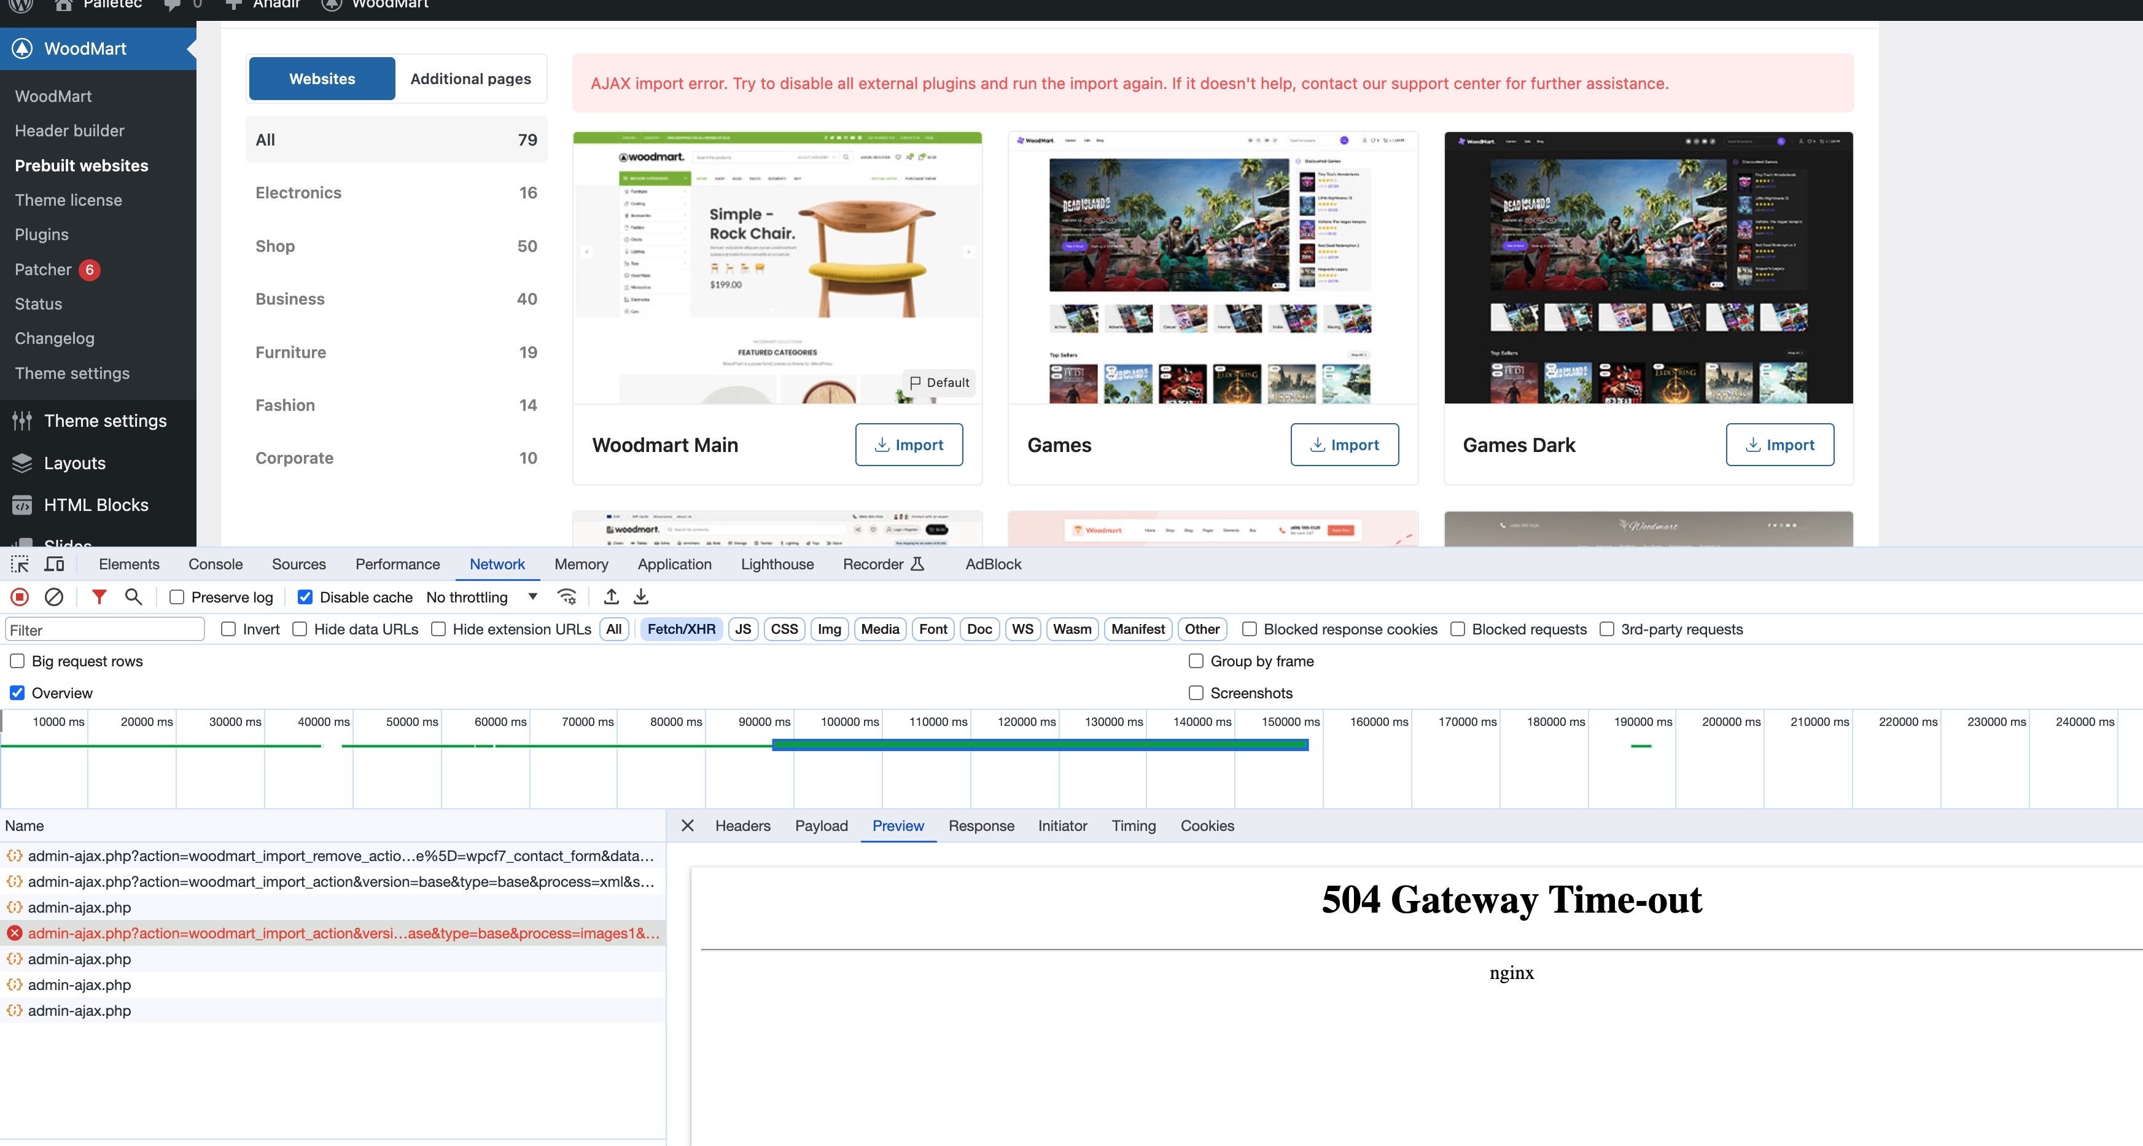The width and height of the screenshot is (2143, 1146).
Task: Click the stop recording network log icon
Action: (20, 597)
